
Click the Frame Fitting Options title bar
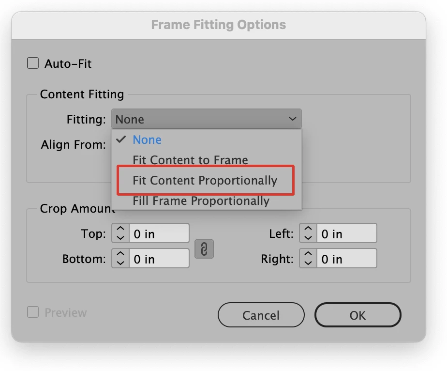(x=218, y=25)
